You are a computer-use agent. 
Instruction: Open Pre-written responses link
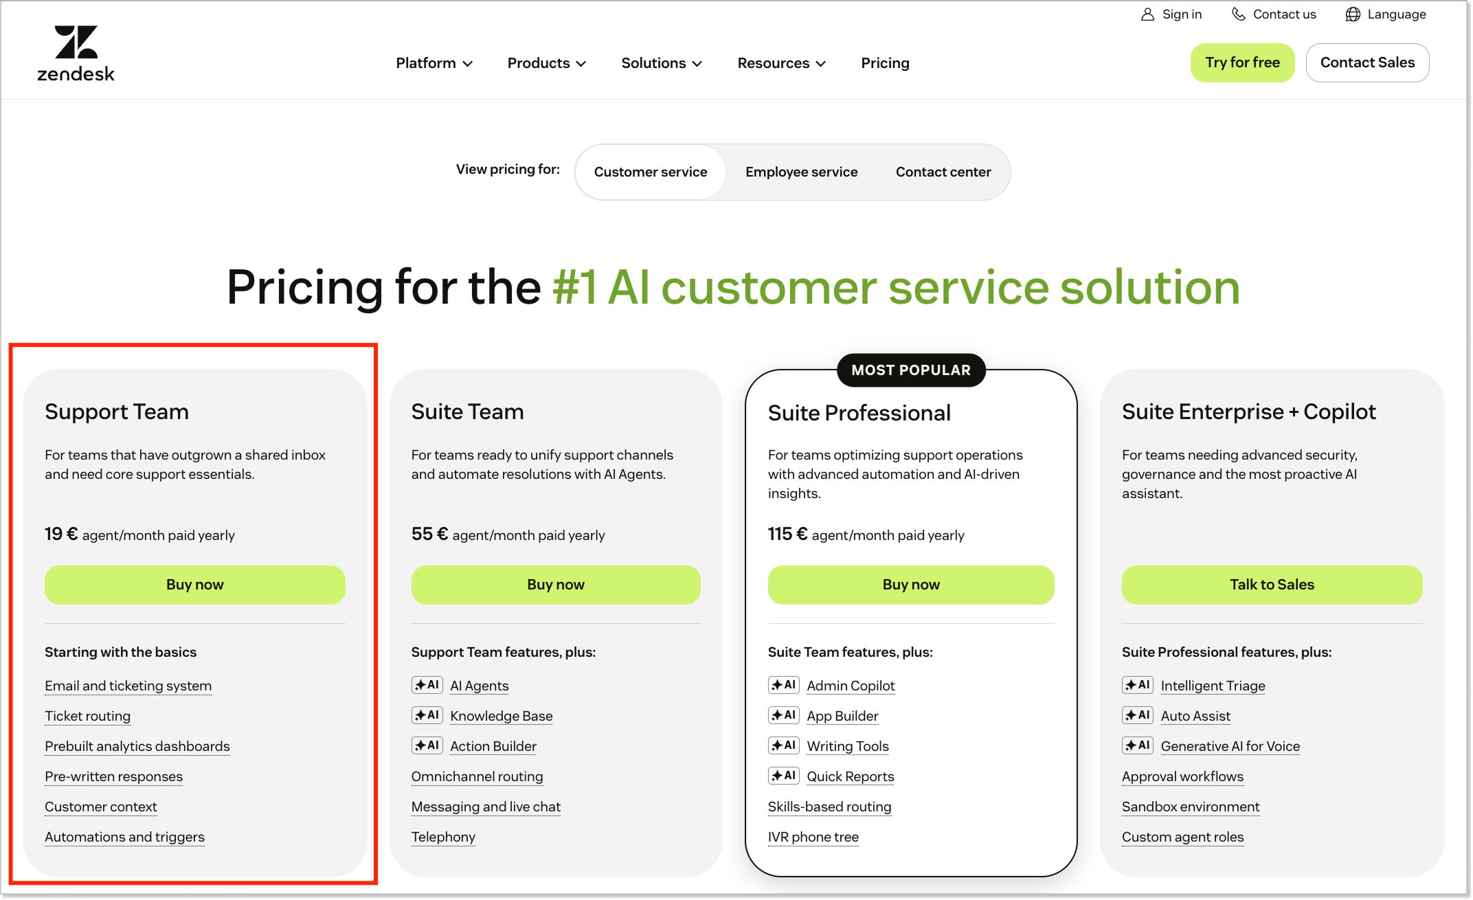[x=114, y=776]
